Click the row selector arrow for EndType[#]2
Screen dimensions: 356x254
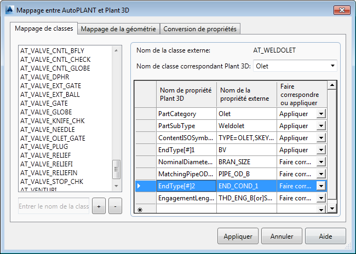[139, 186]
